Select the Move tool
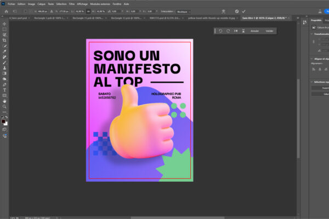 click(x=4, y=24)
